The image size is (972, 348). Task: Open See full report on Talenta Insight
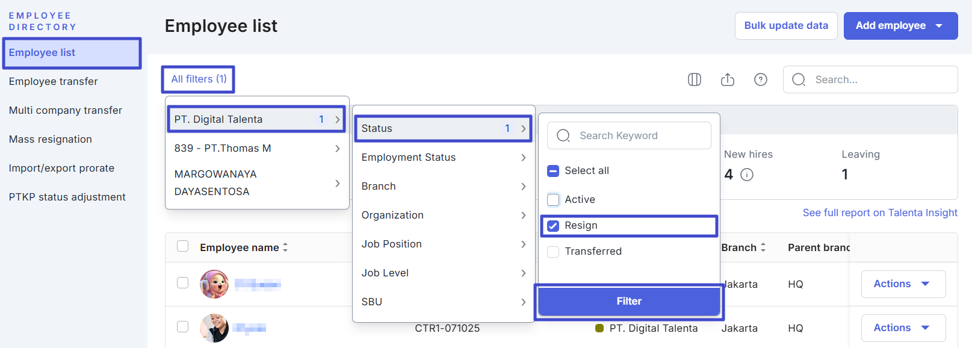coord(879,213)
